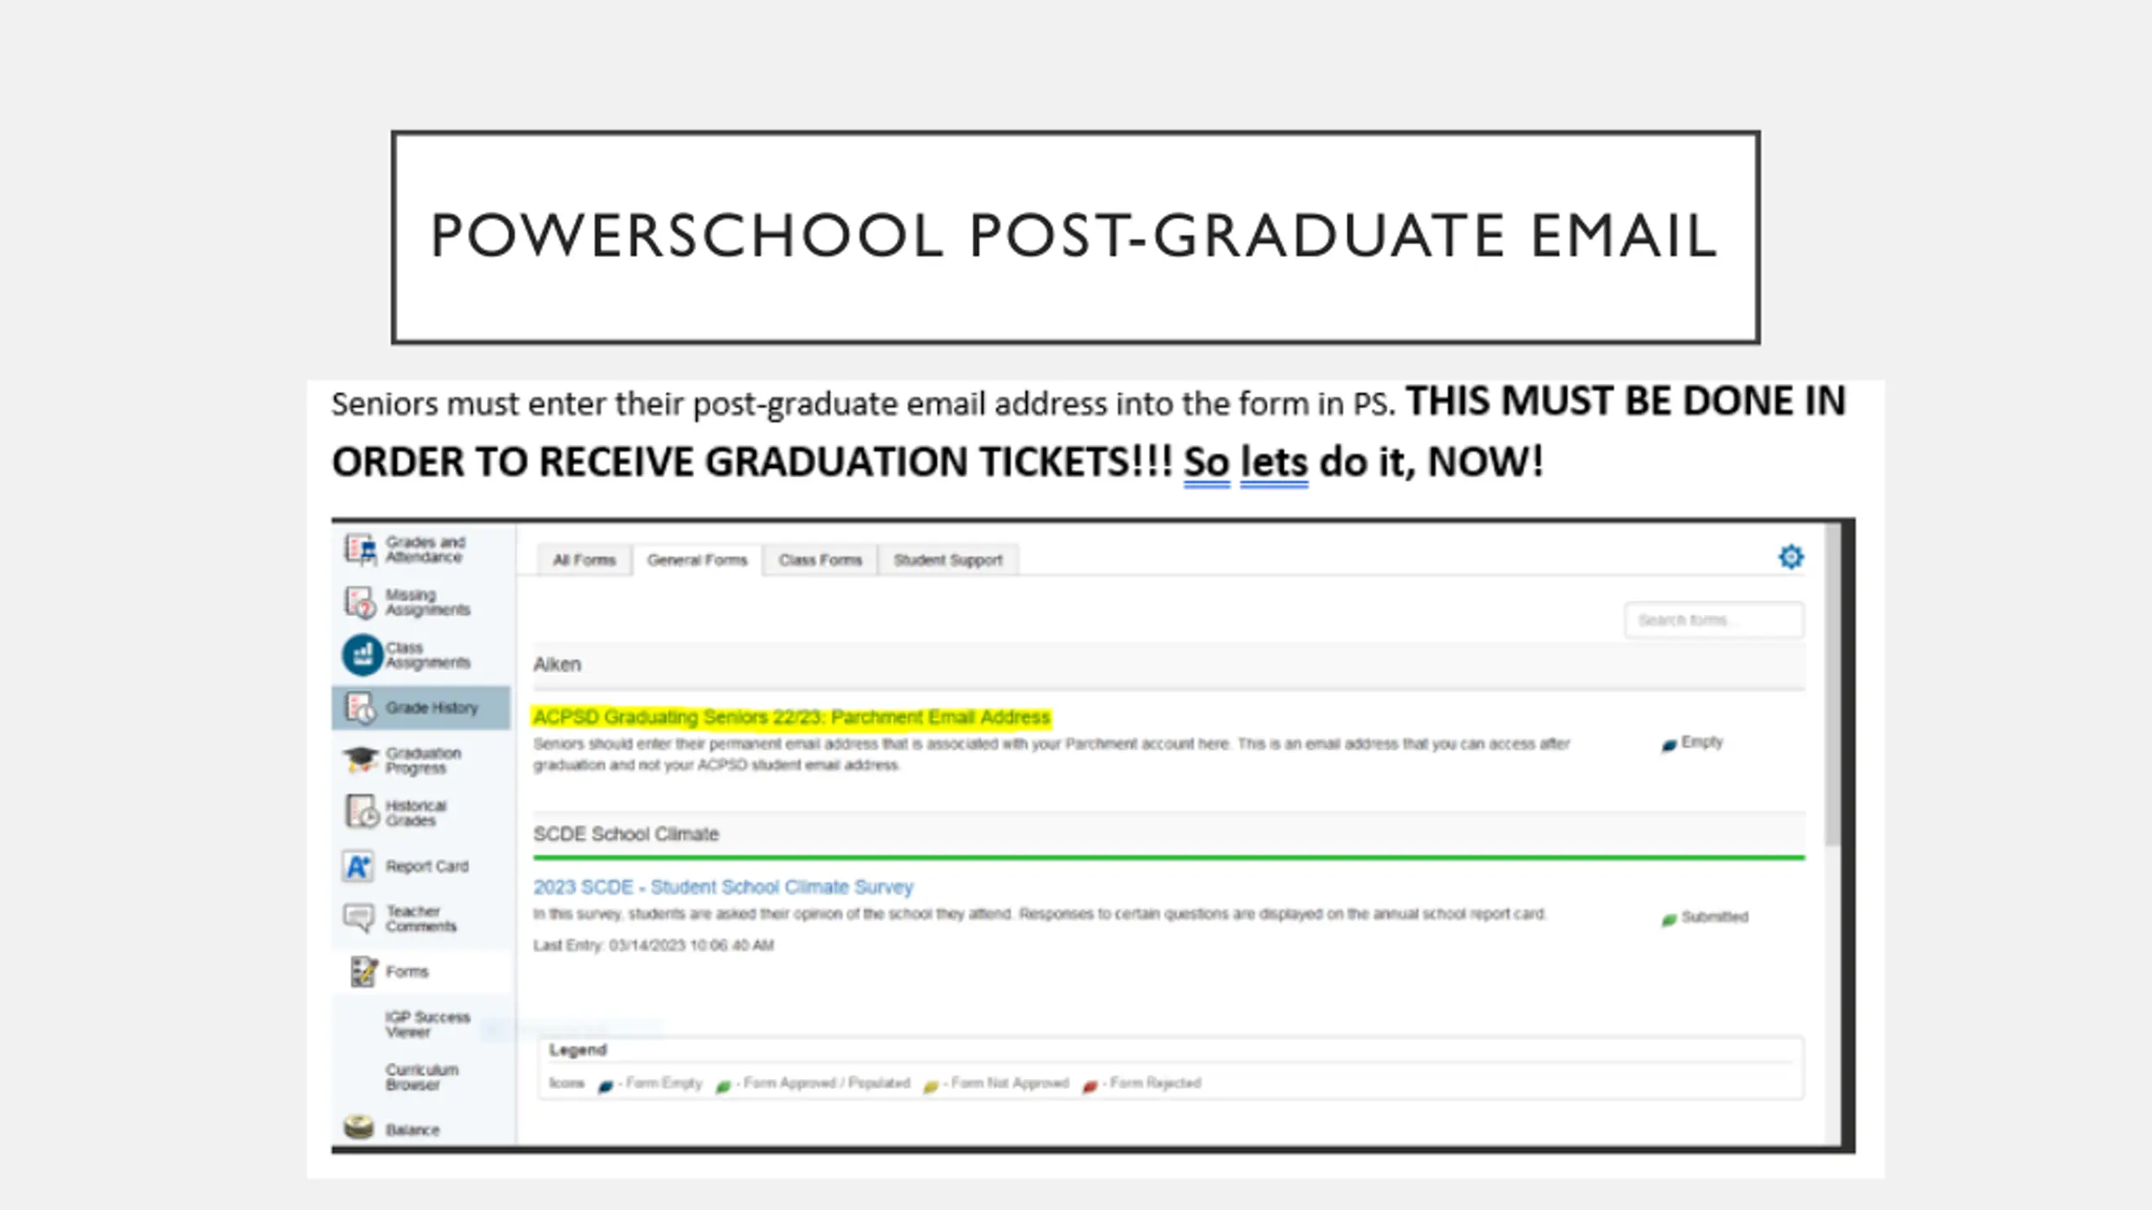Click the forms page vertical scrollbar
This screenshot has height=1210, width=2152.
(x=1833, y=685)
